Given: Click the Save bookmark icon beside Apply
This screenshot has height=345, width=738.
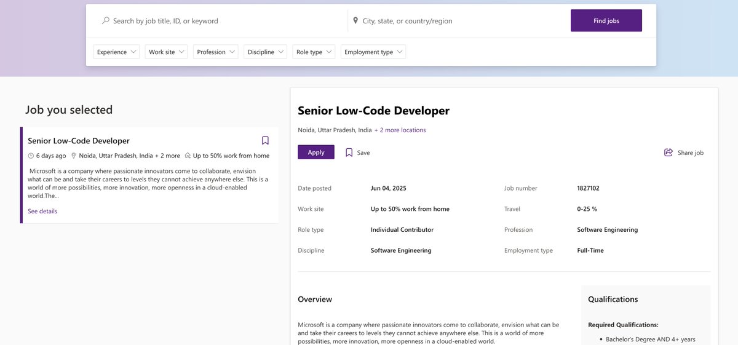Looking at the screenshot, I should [x=349, y=153].
